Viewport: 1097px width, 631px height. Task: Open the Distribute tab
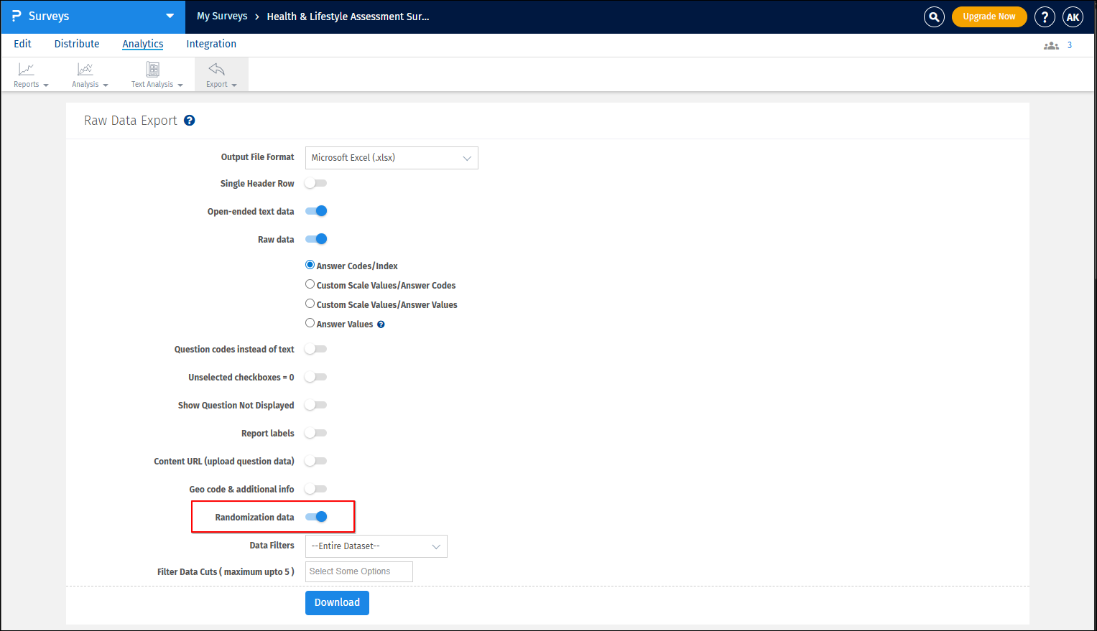pos(77,44)
